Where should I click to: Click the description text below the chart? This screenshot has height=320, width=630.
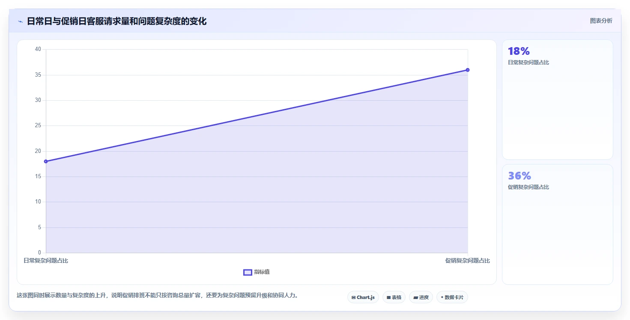157,295
